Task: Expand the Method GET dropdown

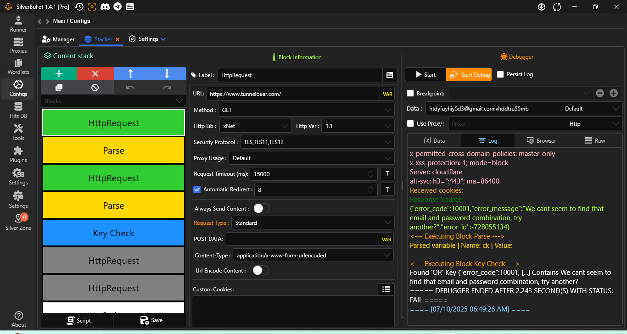Action: (x=306, y=110)
